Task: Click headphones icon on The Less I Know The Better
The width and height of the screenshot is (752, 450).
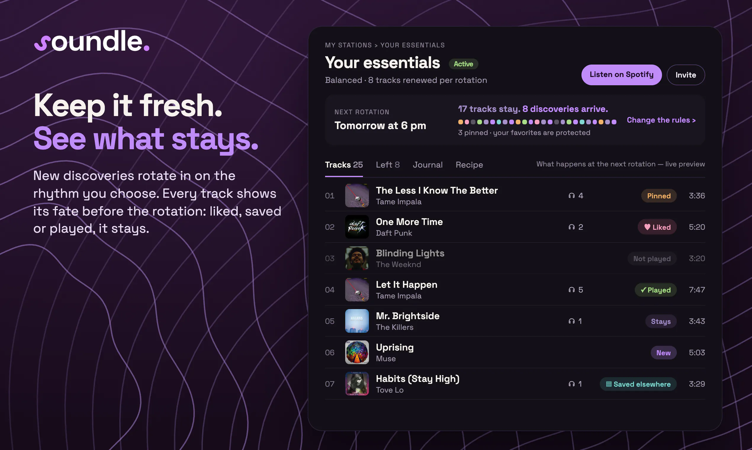Action: [572, 196]
